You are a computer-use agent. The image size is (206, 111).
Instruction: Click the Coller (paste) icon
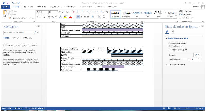point(5,13)
